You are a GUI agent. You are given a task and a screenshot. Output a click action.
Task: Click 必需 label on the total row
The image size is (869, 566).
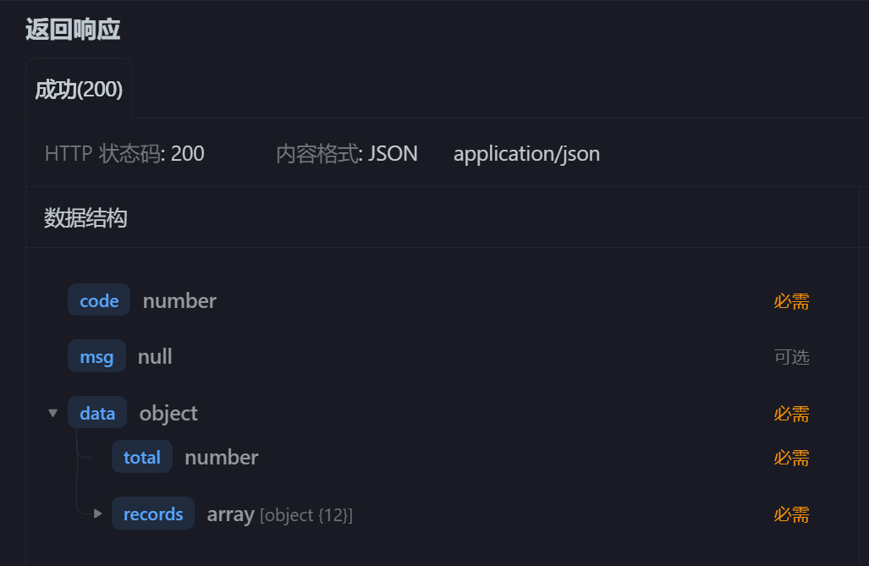[791, 458]
